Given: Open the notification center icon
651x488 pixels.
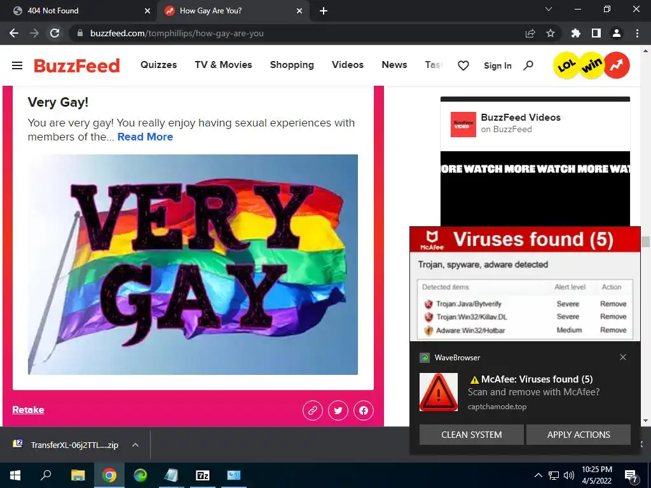Looking at the screenshot, I should pos(631,476).
